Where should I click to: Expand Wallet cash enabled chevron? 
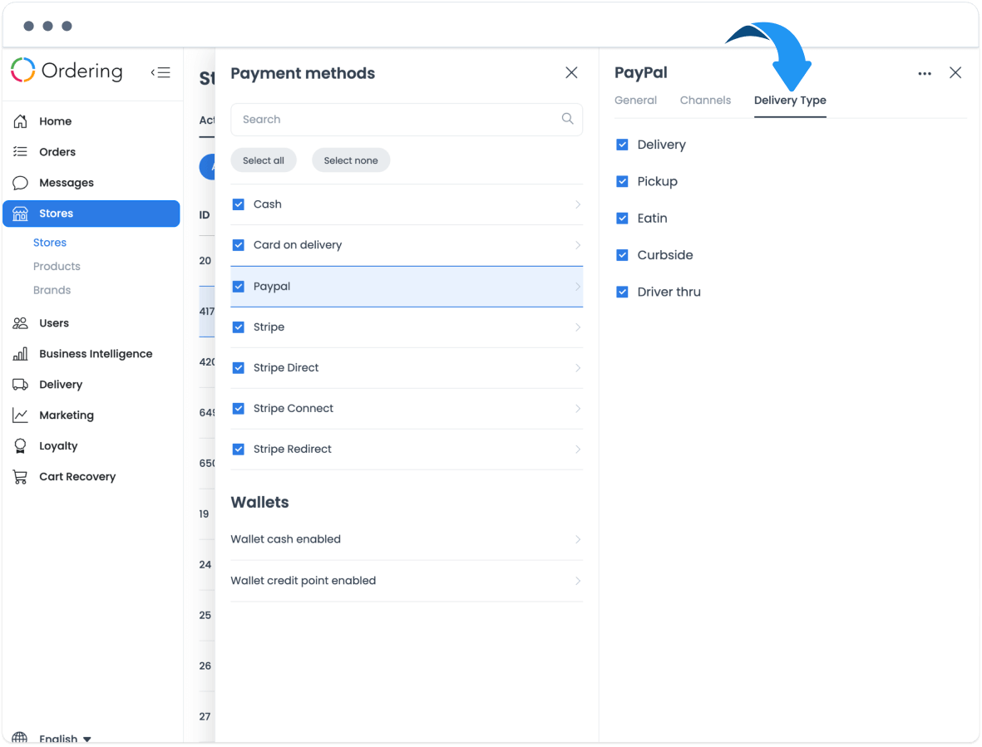[577, 539]
